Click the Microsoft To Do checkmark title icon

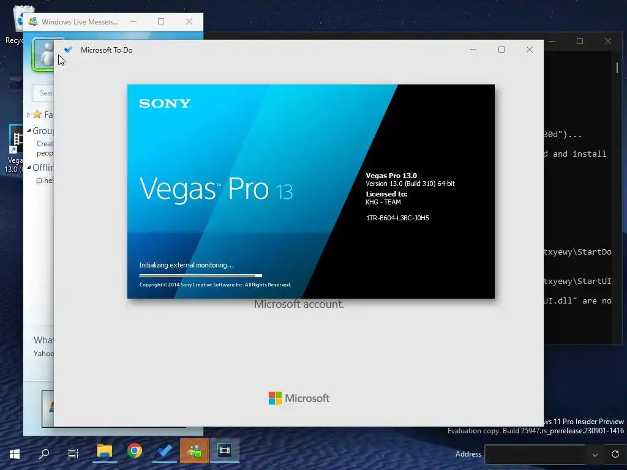coord(69,50)
